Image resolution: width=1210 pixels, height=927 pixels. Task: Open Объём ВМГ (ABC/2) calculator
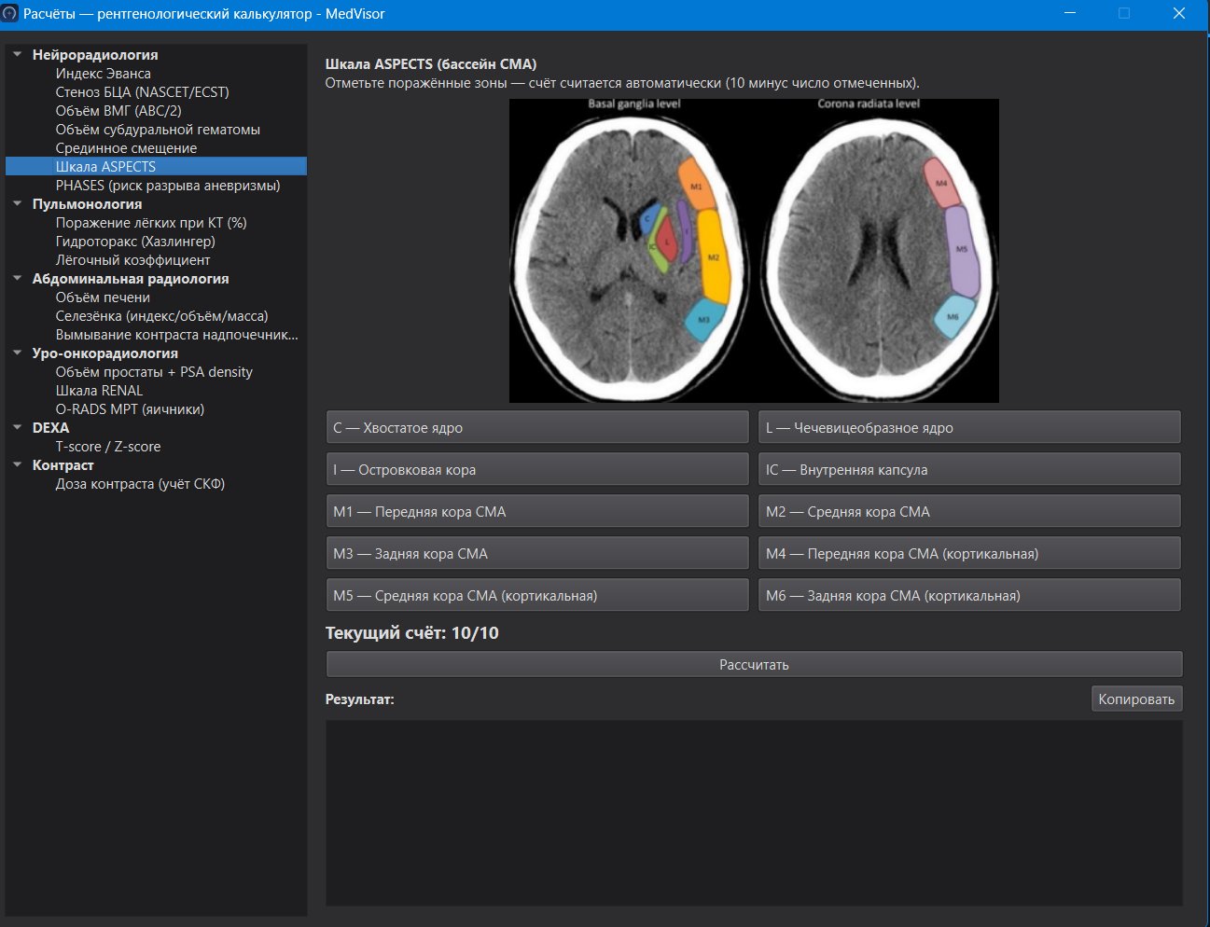click(118, 111)
